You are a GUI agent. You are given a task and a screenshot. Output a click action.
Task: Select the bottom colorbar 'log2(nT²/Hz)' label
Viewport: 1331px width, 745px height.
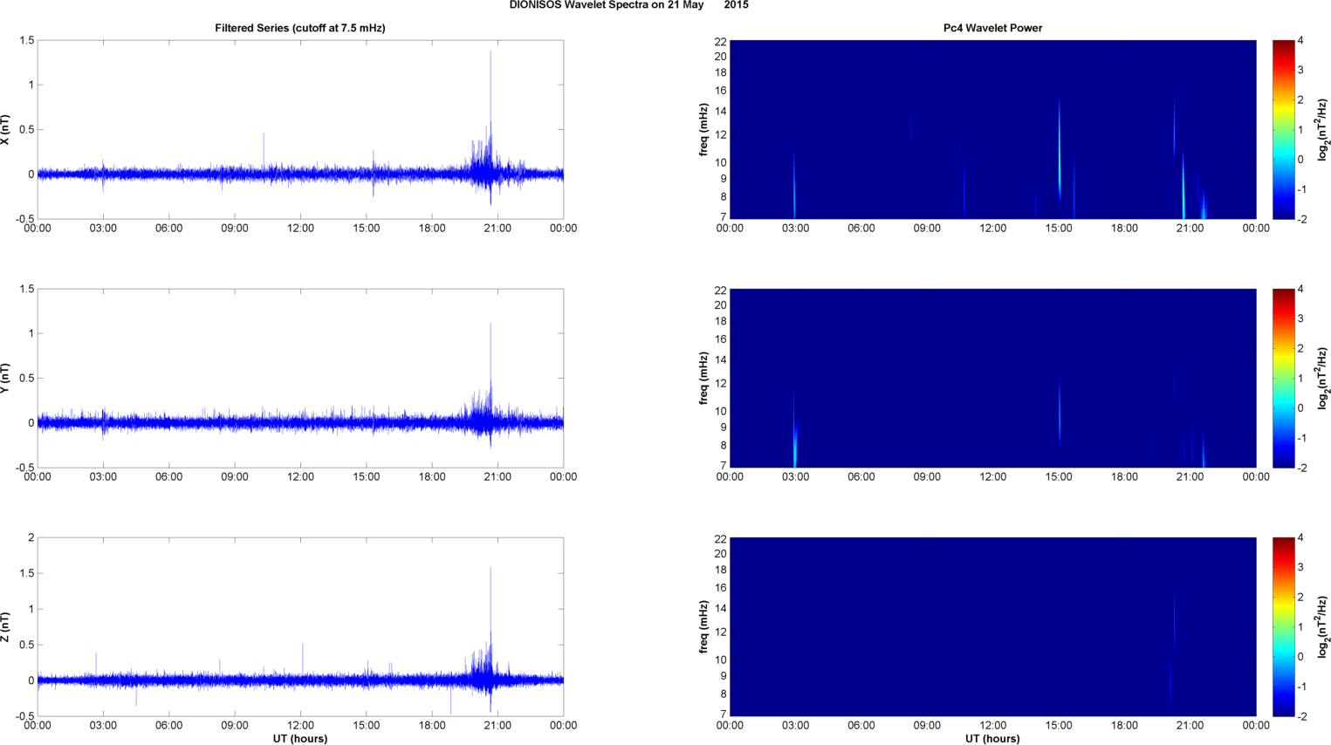[x=1324, y=627]
